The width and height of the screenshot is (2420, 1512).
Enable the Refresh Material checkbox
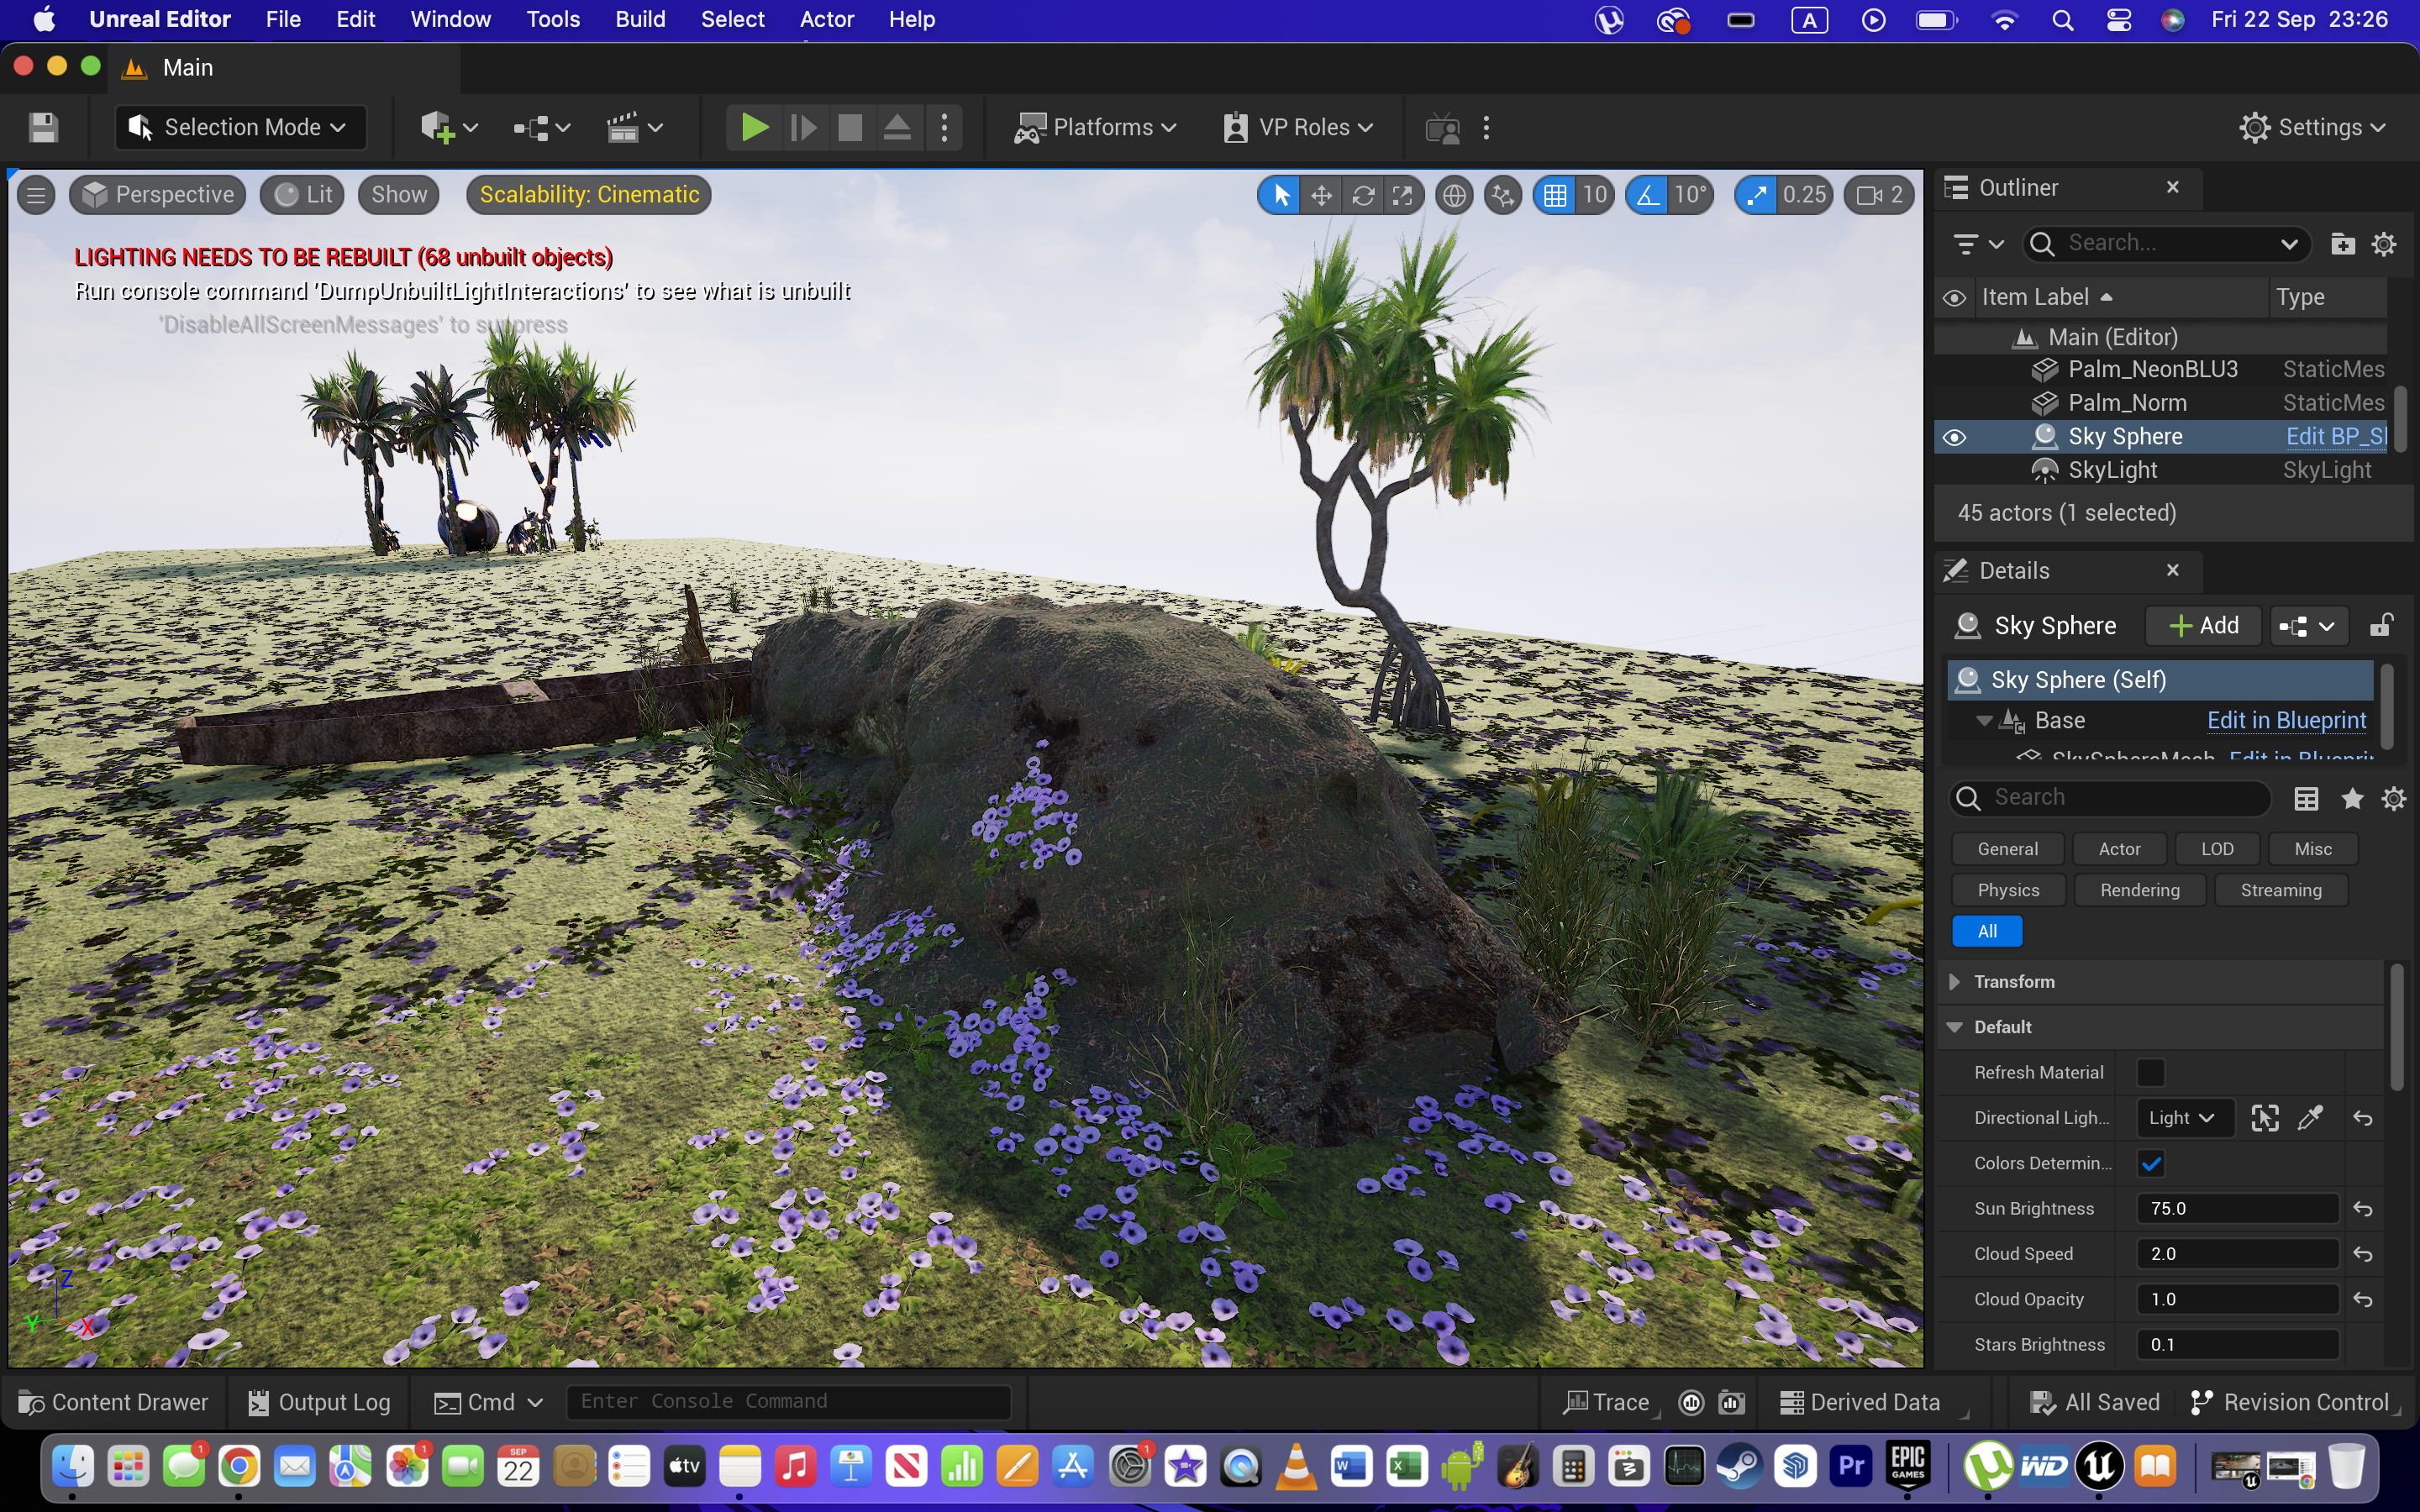click(2150, 1072)
